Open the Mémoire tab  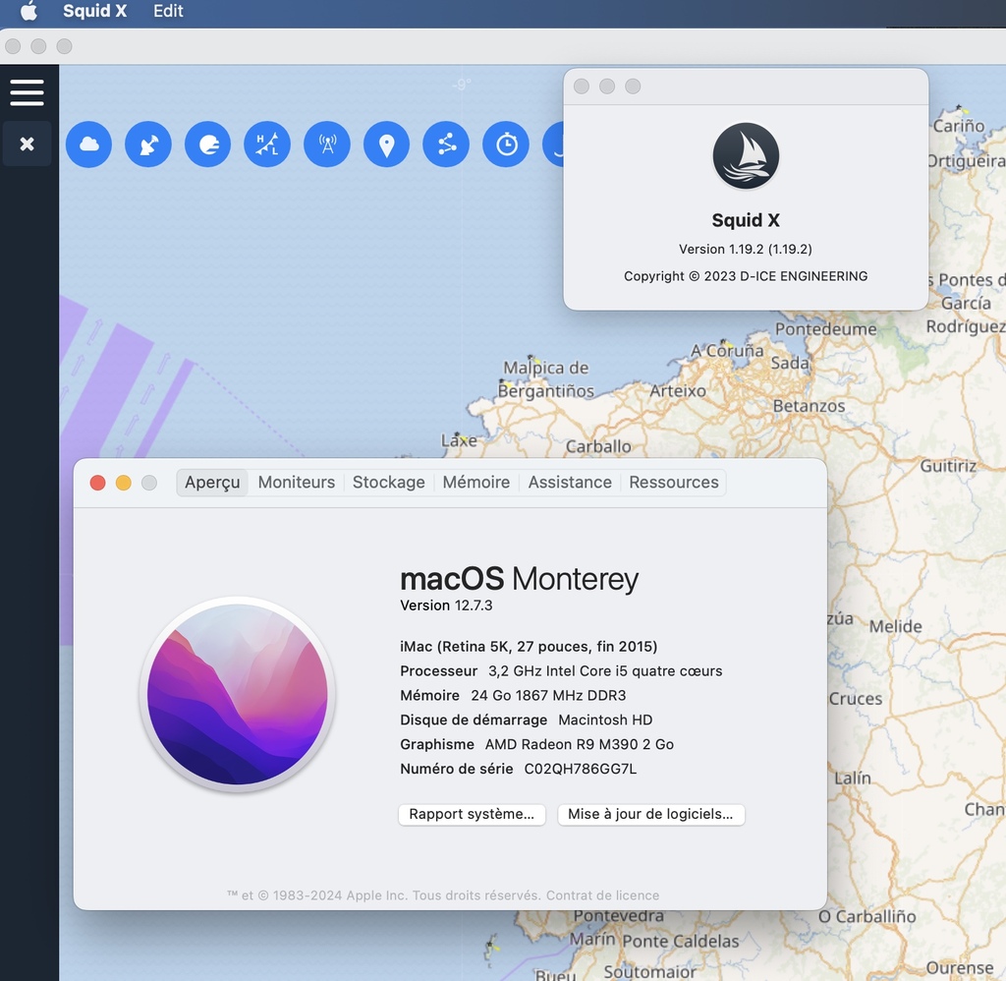pyautogui.click(x=476, y=483)
